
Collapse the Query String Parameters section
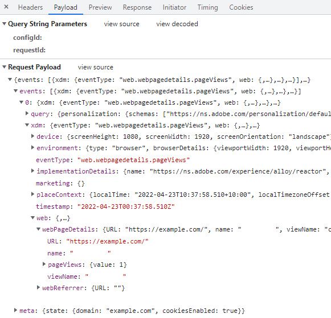pos(4,23)
